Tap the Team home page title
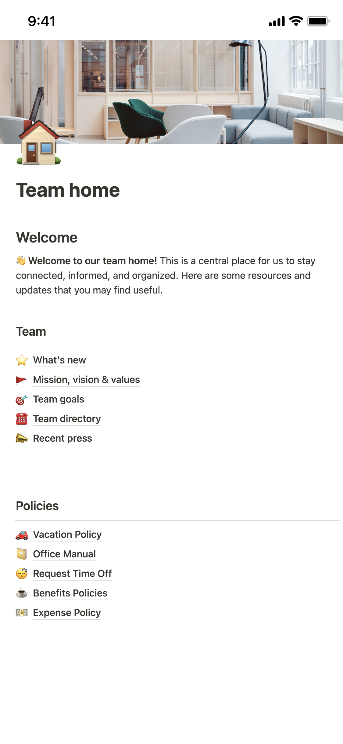This screenshot has height=744, width=343. coord(68,190)
